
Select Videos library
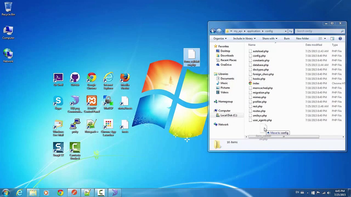click(224, 92)
